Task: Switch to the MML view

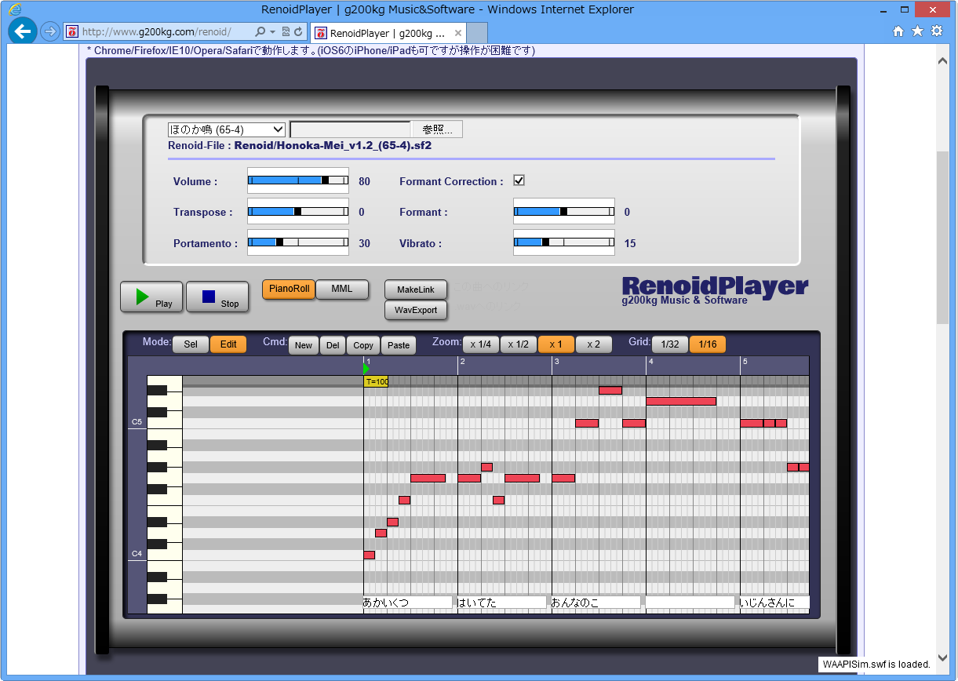Action: coord(342,289)
